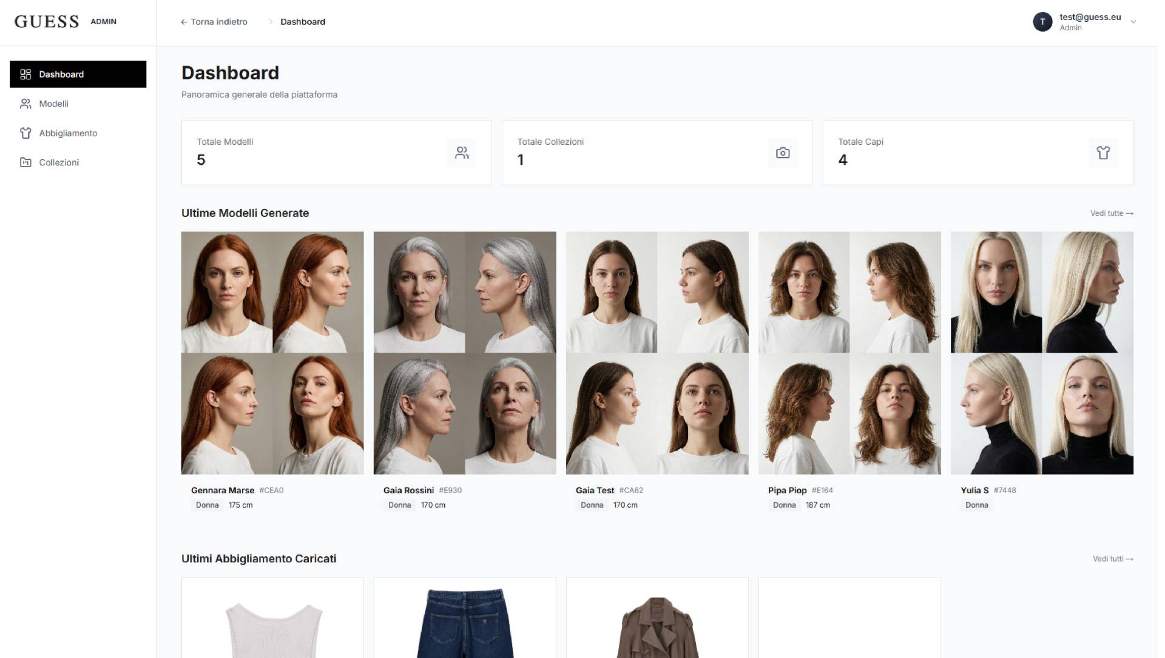
Task: Open Gaia Rossini model card image
Action: point(465,353)
